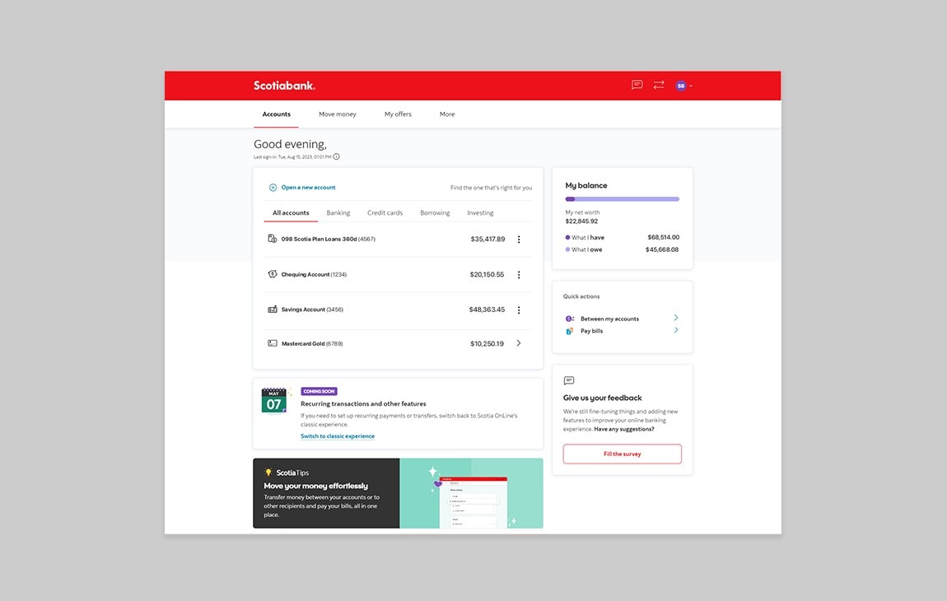Click the Scotia Tips preview illustration
The image size is (947, 601).
click(x=471, y=493)
